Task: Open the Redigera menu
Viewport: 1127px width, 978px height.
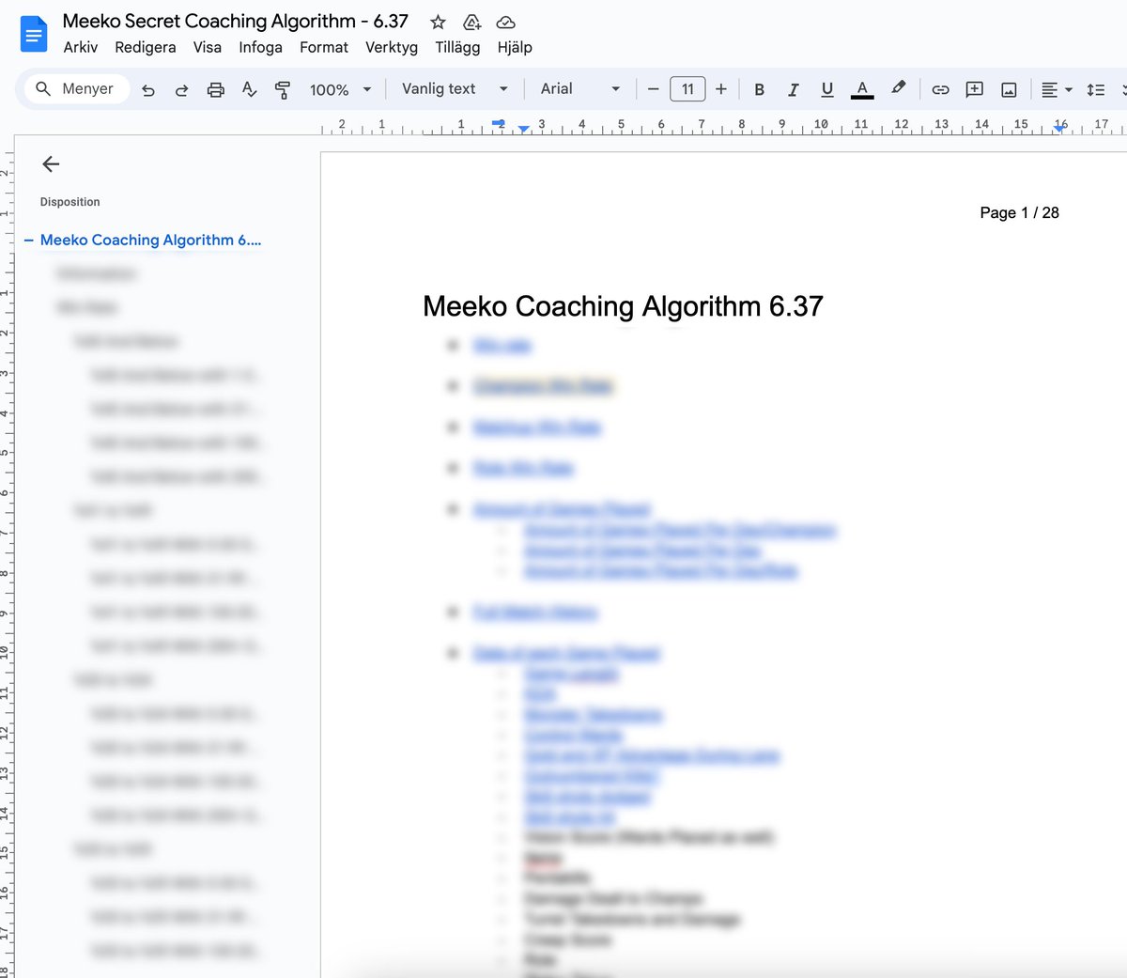Action: click(146, 47)
